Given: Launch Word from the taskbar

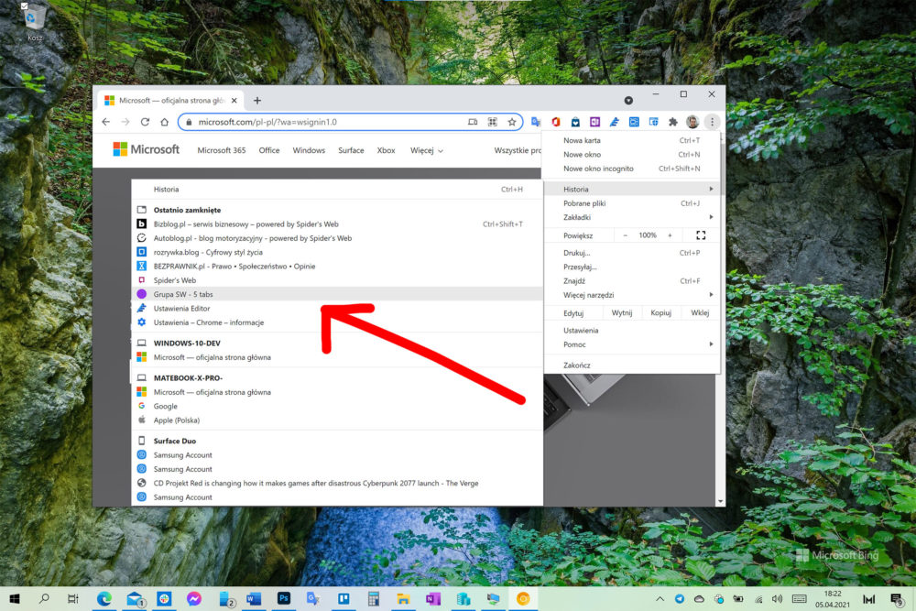Looking at the screenshot, I should 254,598.
